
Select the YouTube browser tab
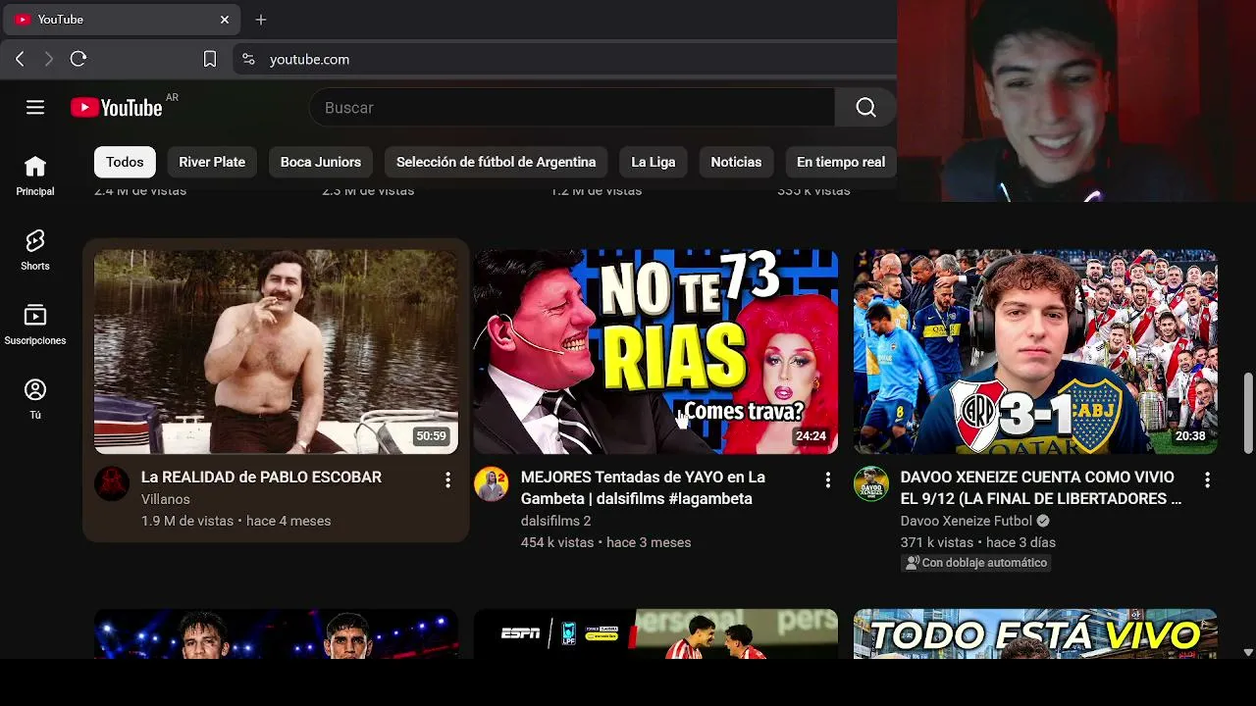[x=122, y=20]
